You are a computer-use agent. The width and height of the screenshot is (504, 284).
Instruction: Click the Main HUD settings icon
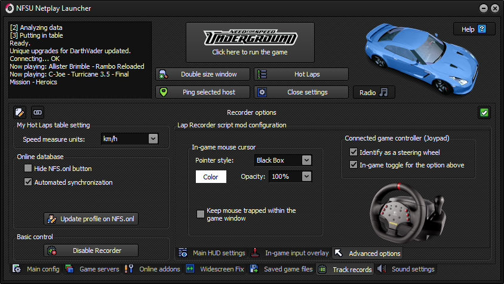[x=183, y=253]
